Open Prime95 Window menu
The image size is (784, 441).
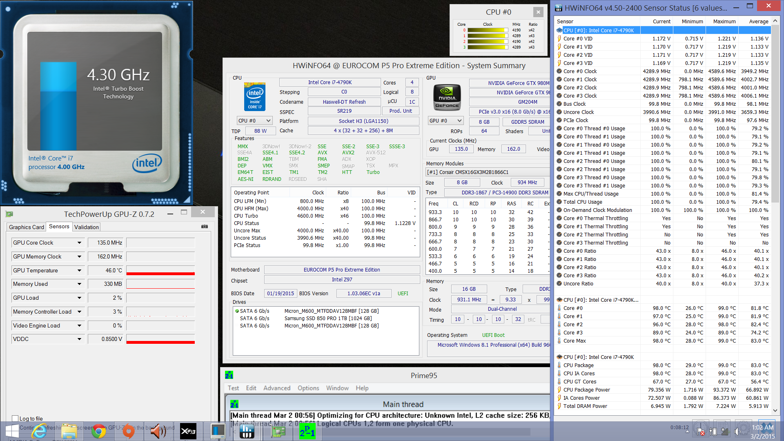click(337, 388)
